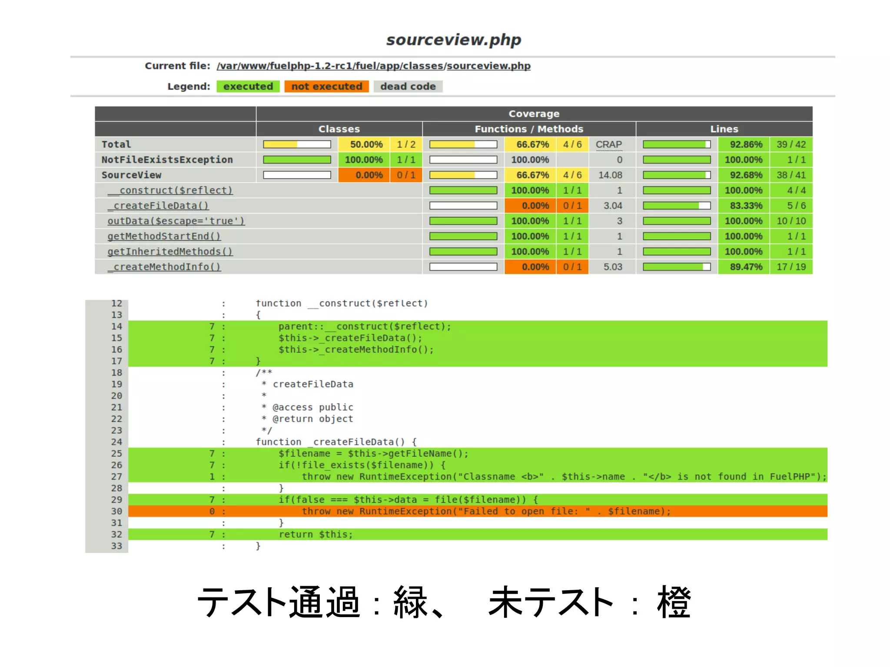Image resolution: width=890 pixels, height=667 pixels.
Task: Click the '$this->_createMethodInfo();' code line
Action: click(x=478, y=350)
